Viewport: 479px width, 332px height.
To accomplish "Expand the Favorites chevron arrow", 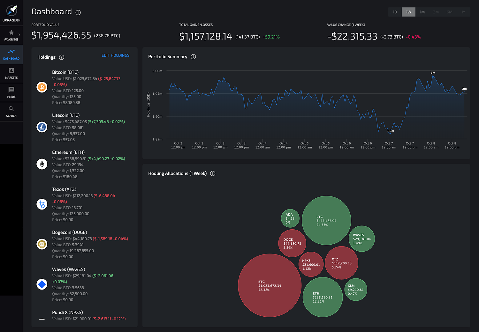I will 19,35.
